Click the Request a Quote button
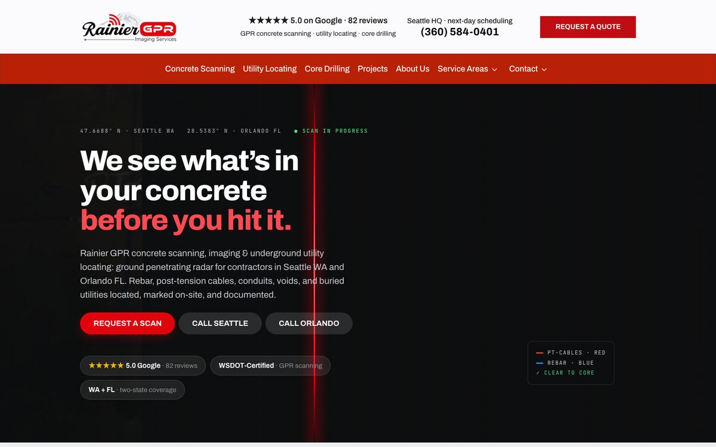The width and height of the screenshot is (716, 447). (x=588, y=27)
